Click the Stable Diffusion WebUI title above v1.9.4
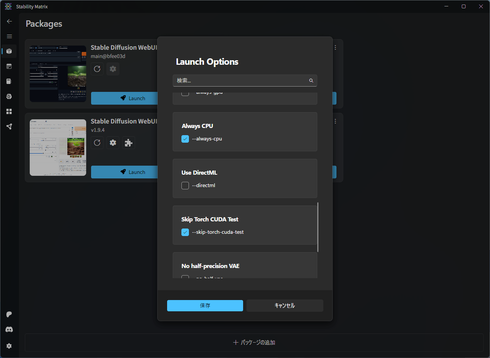Viewport: 490px width, 358px height. (x=124, y=121)
